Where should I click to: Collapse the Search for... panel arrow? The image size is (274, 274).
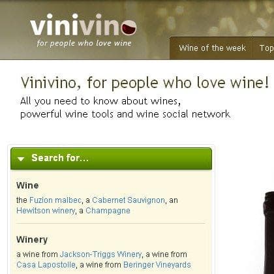(21, 159)
